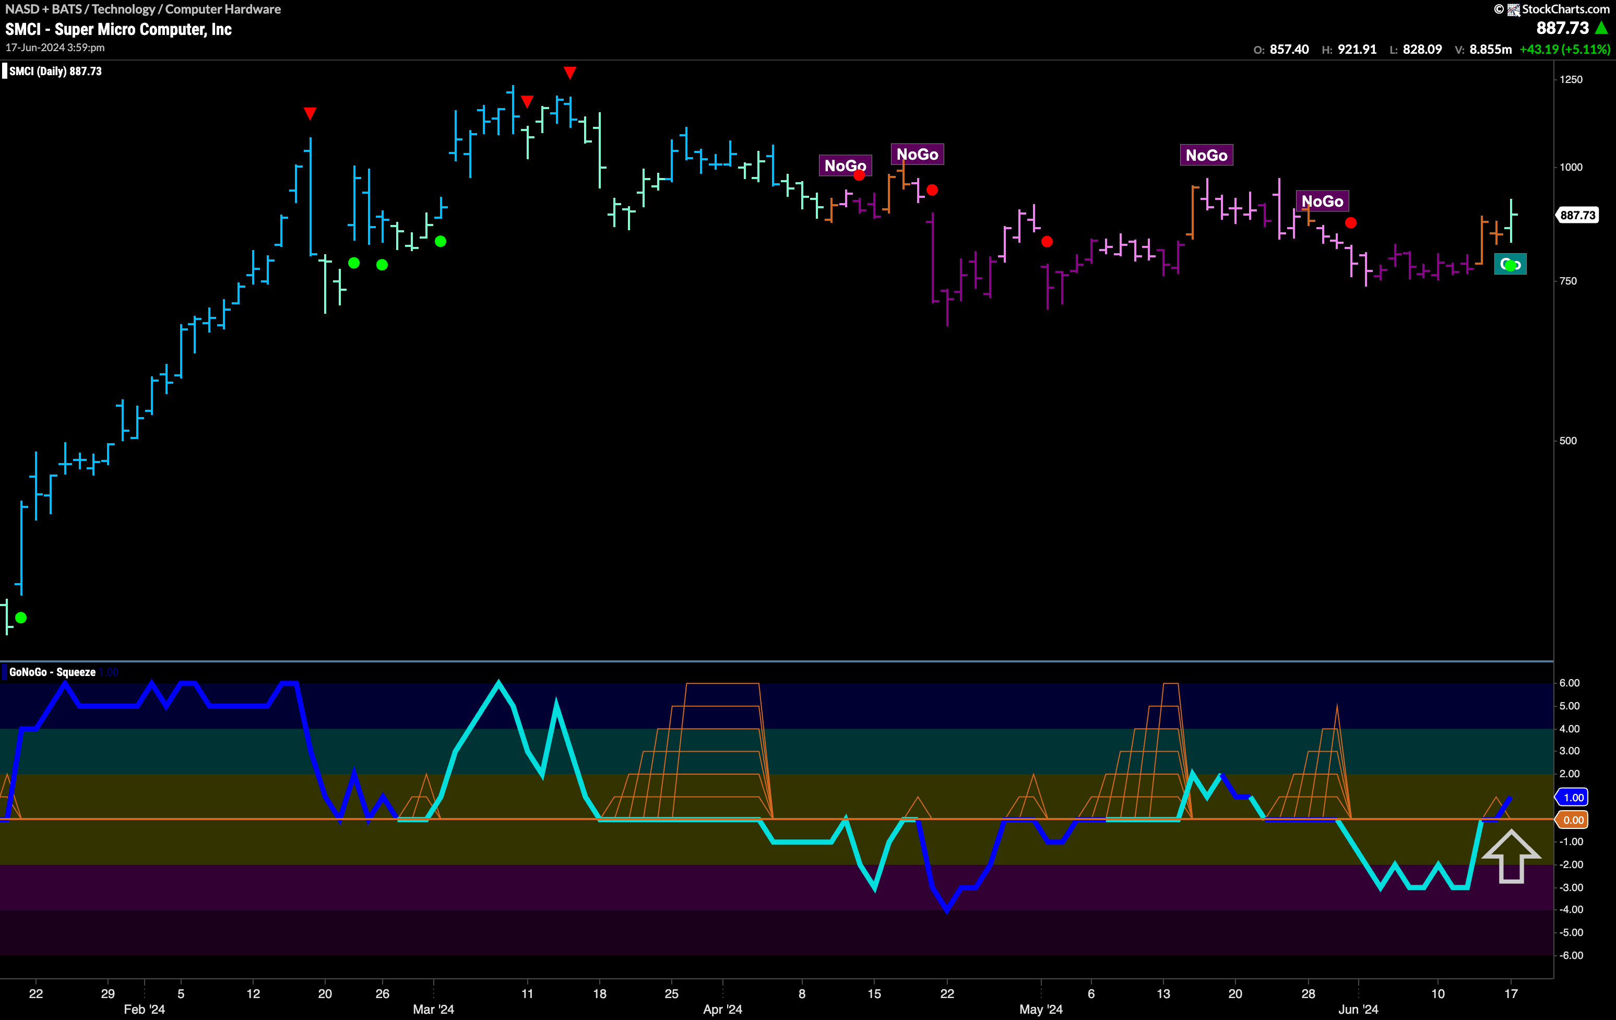Click the red triangle above the March 11 bar
The height and width of the screenshot is (1020, 1616).
527,101
